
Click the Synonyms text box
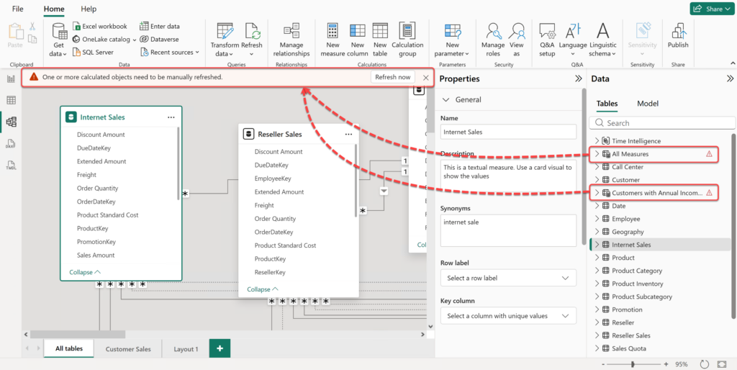point(508,230)
